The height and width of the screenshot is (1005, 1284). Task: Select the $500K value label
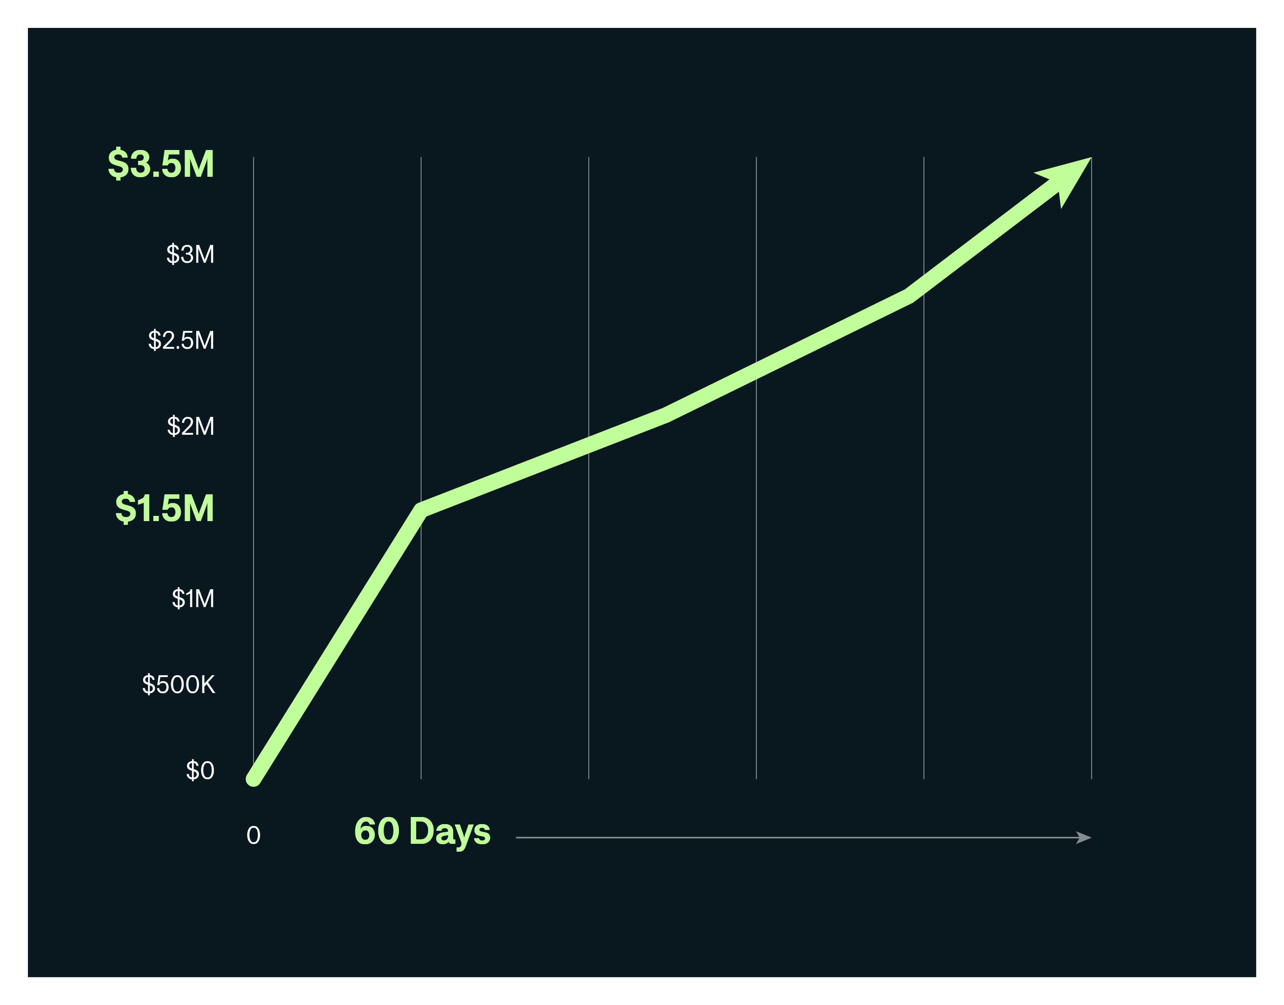pos(178,684)
